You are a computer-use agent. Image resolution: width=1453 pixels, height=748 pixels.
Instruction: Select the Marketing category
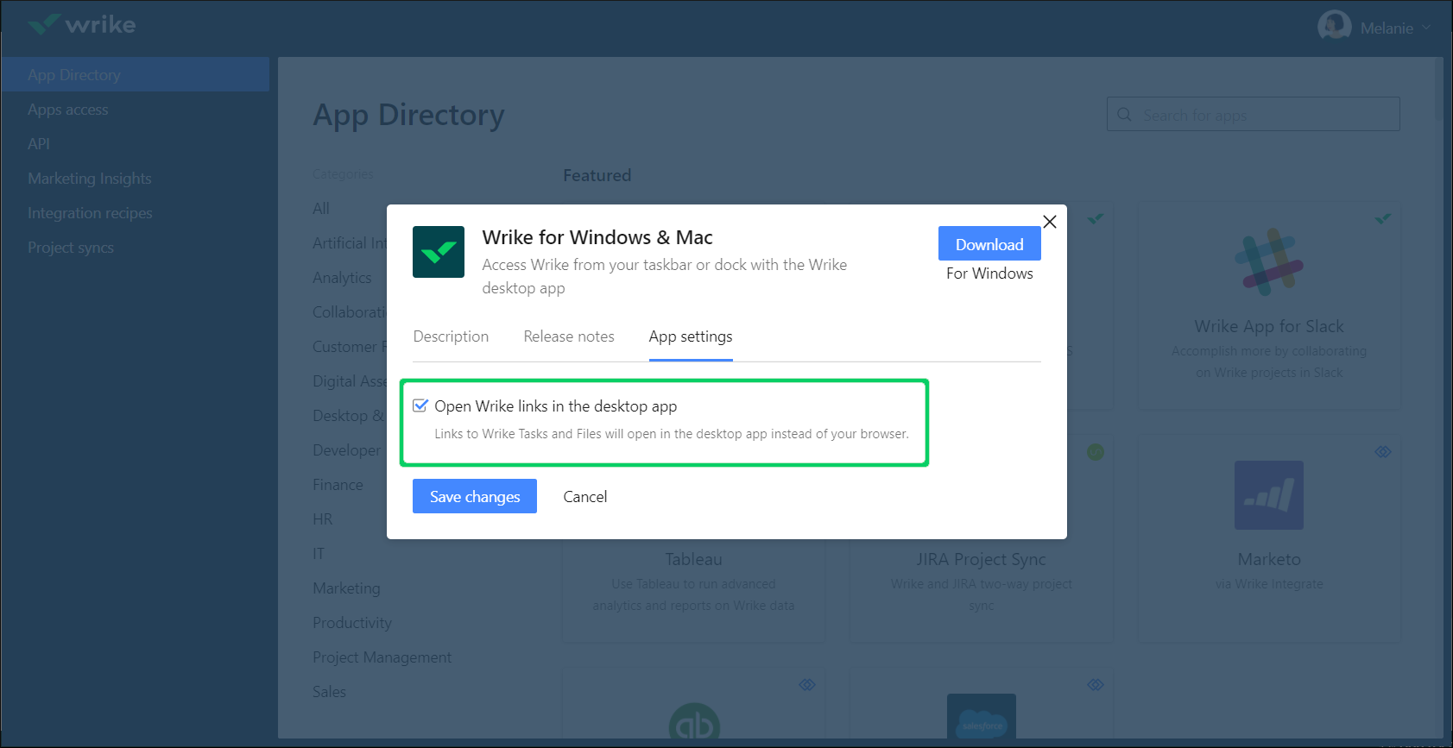(346, 588)
